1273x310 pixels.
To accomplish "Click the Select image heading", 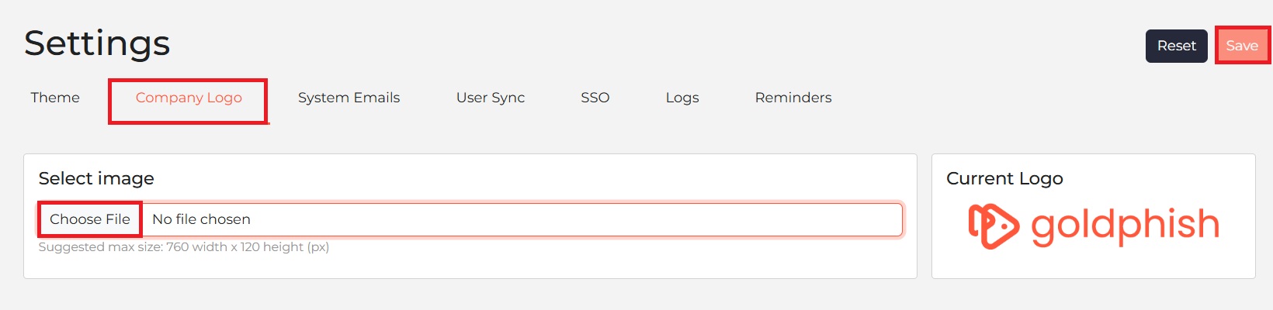I will (96, 179).
